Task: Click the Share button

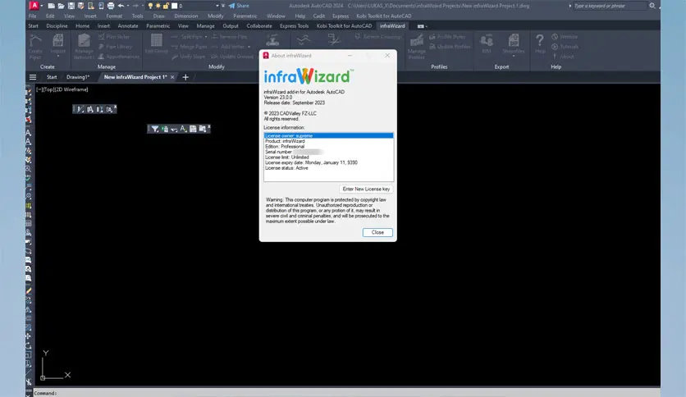Action: tap(239, 6)
